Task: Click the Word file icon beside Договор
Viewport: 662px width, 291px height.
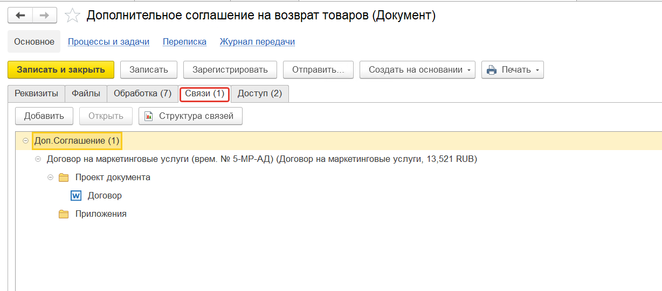Action: (76, 195)
